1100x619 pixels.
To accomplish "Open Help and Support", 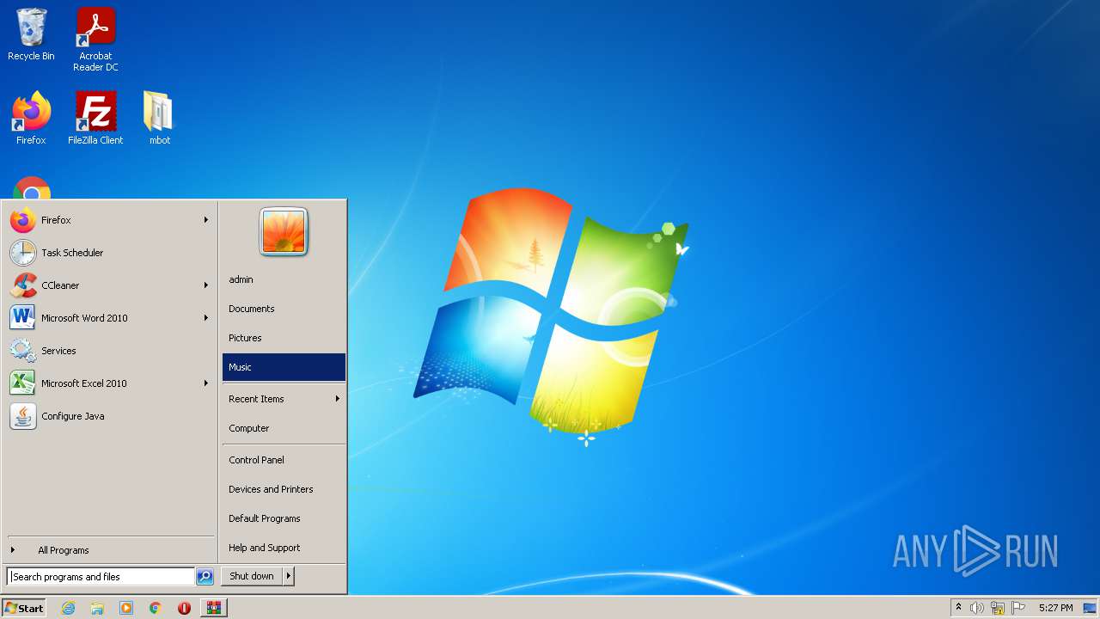I will 284,548.
